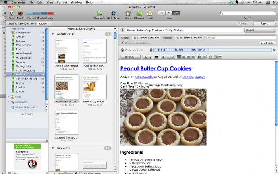The width and height of the screenshot is (278, 174).
Task: Click the Author field
Action: click(241, 38)
